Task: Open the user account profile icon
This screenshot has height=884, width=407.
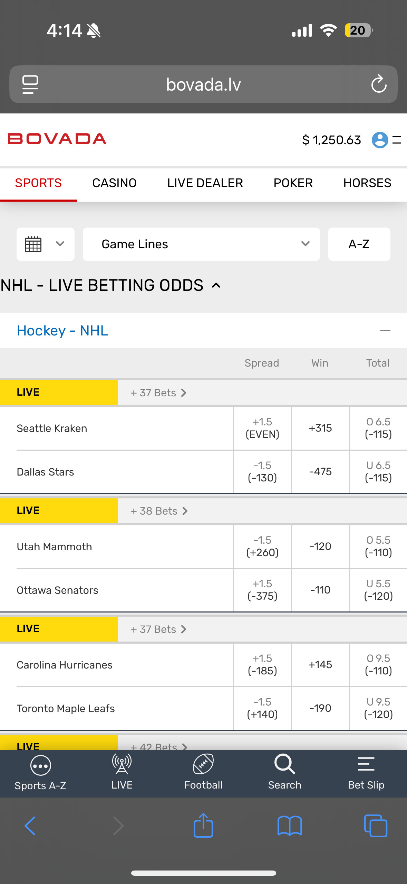Action: (x=380, y=140)
